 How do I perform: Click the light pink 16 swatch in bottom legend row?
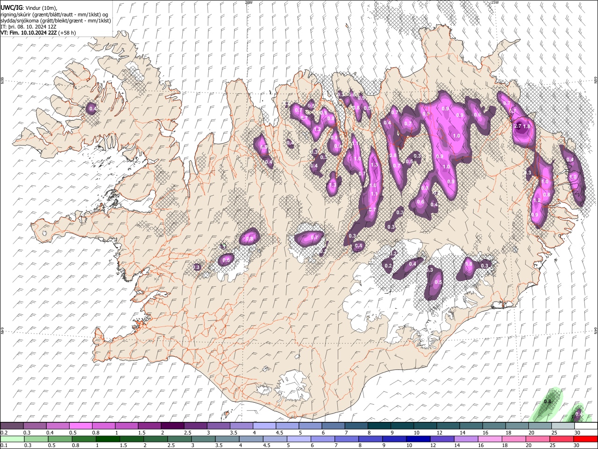click(490, 439)
